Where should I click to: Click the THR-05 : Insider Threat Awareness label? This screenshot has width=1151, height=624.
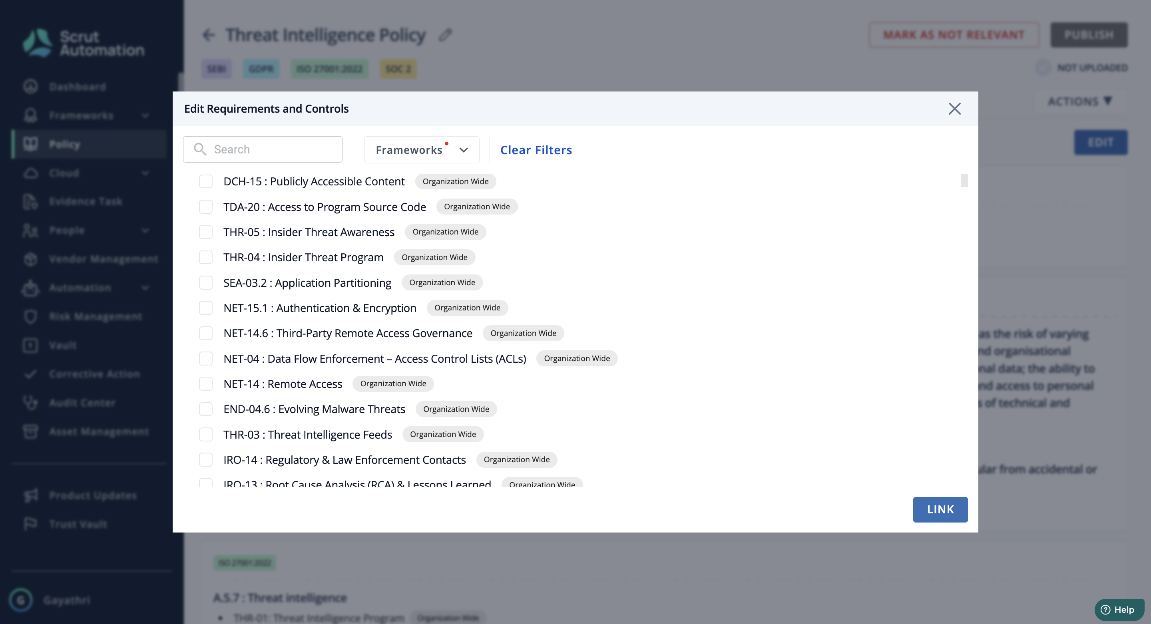tap(309, 232)
